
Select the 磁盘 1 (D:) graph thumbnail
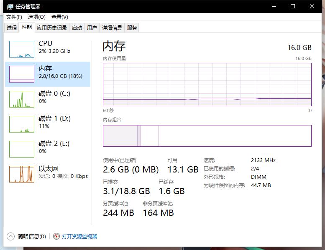click(22, 124)
